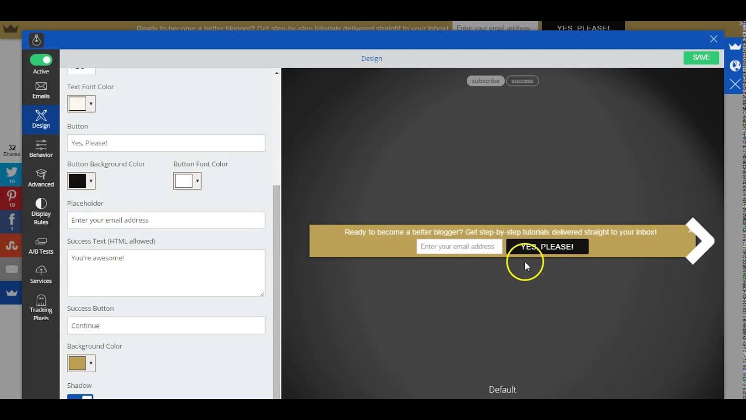
Task: Click the preview bar headline text
Action: 500,232
